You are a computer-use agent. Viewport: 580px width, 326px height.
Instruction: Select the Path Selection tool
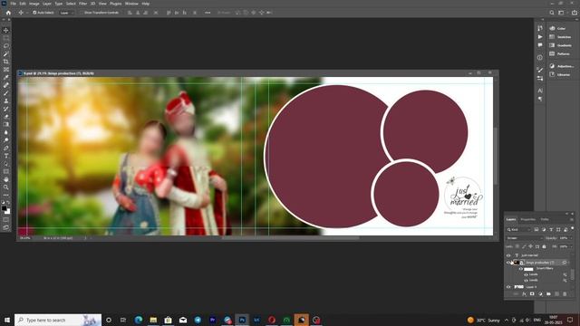(6, 164)
